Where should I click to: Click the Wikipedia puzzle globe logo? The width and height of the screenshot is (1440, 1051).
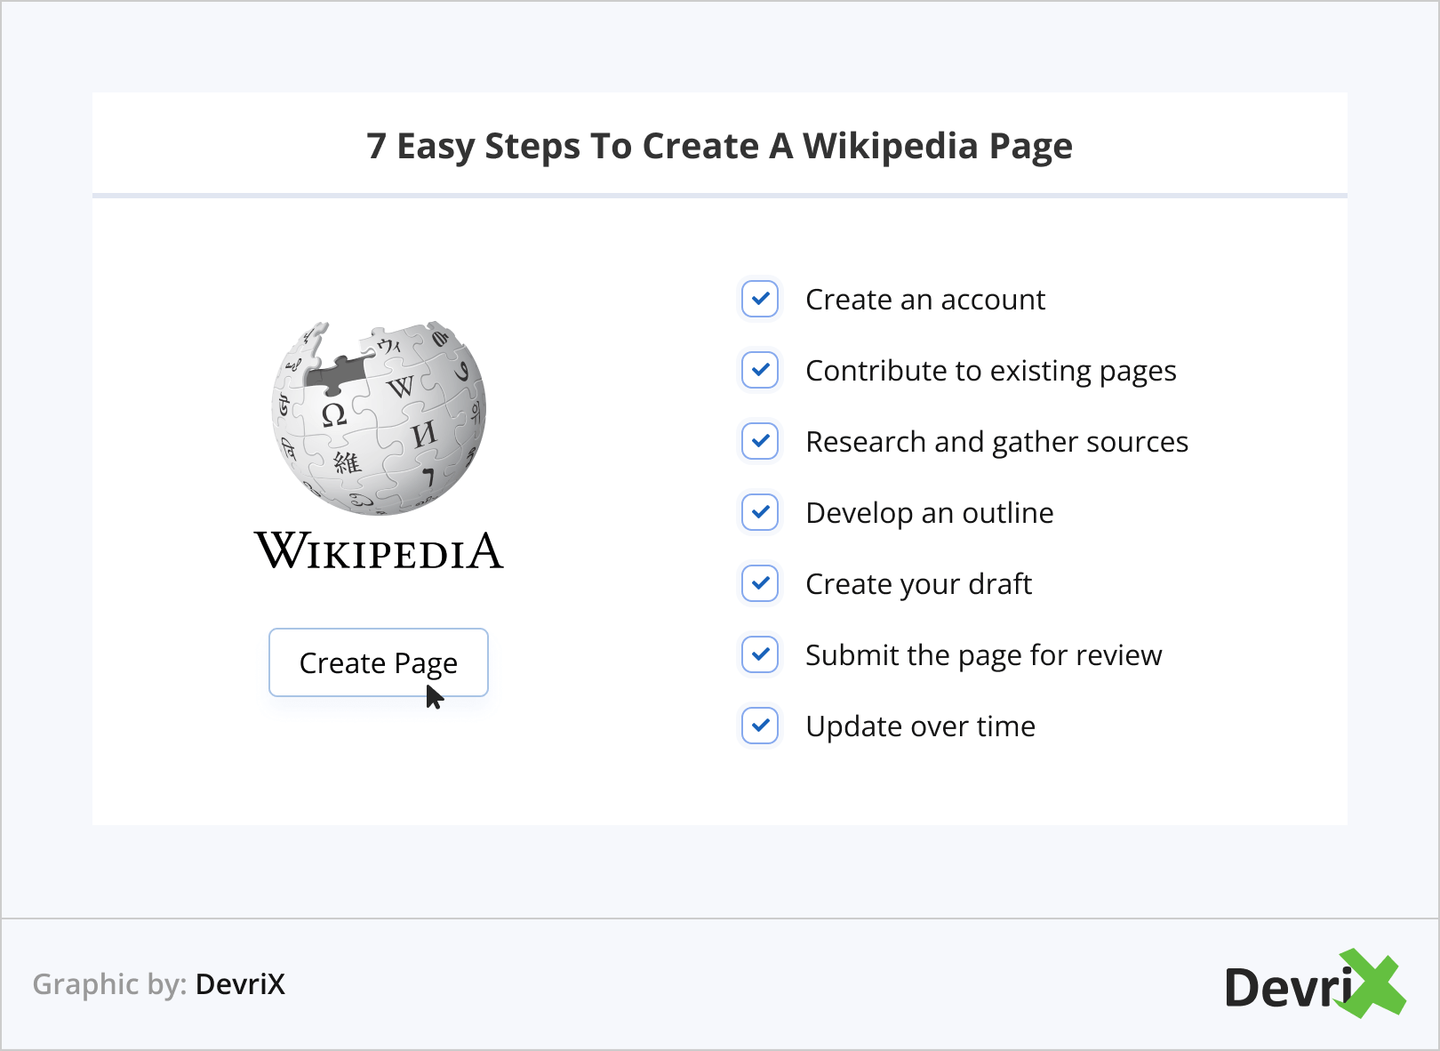click(377, 418)
